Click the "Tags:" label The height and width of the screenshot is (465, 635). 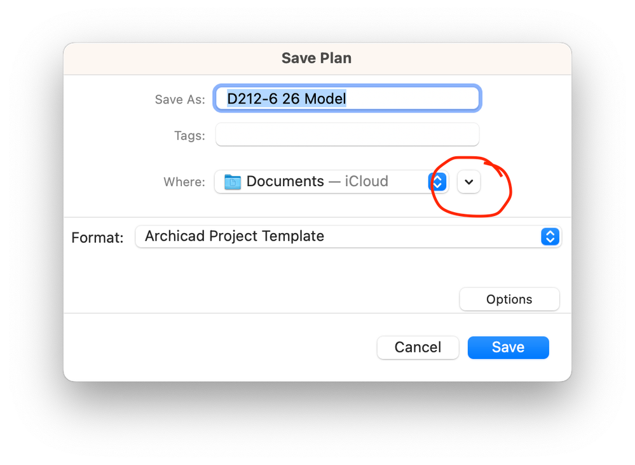click(x=189, y=135)
